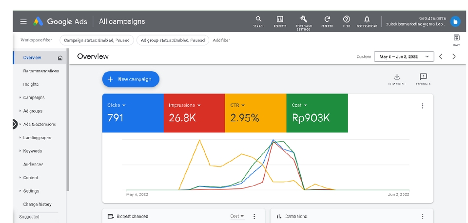Expand Settings sidebar item
468x223 pixels.
(x=20, y=191)
